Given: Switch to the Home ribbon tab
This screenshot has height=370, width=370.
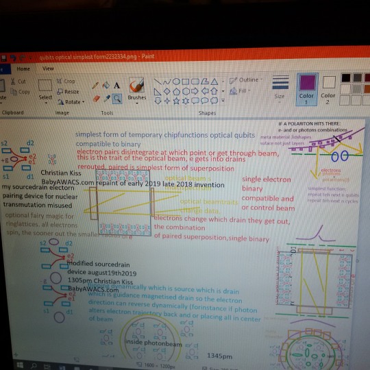Looking at the screenshot, I should (x=23, y=69).
